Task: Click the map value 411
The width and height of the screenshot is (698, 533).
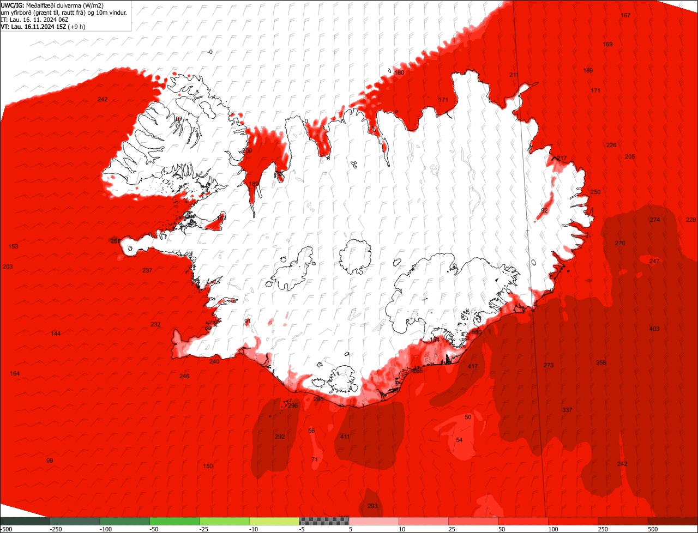Action: pos(345,437)
